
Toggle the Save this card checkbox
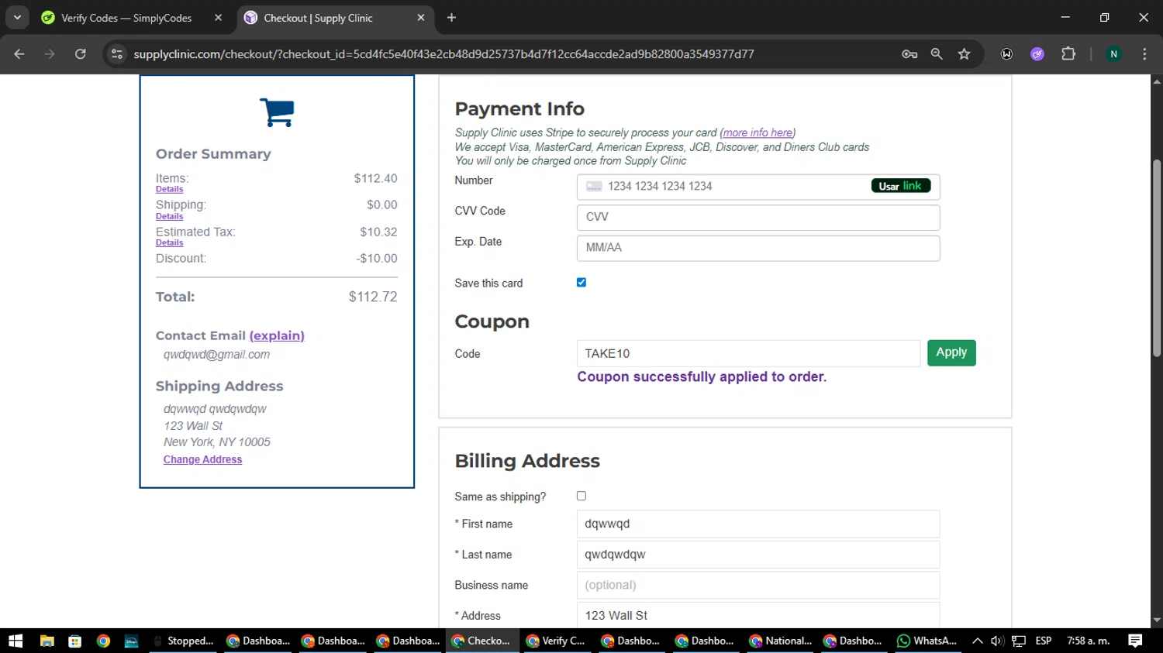pos(581,283)
